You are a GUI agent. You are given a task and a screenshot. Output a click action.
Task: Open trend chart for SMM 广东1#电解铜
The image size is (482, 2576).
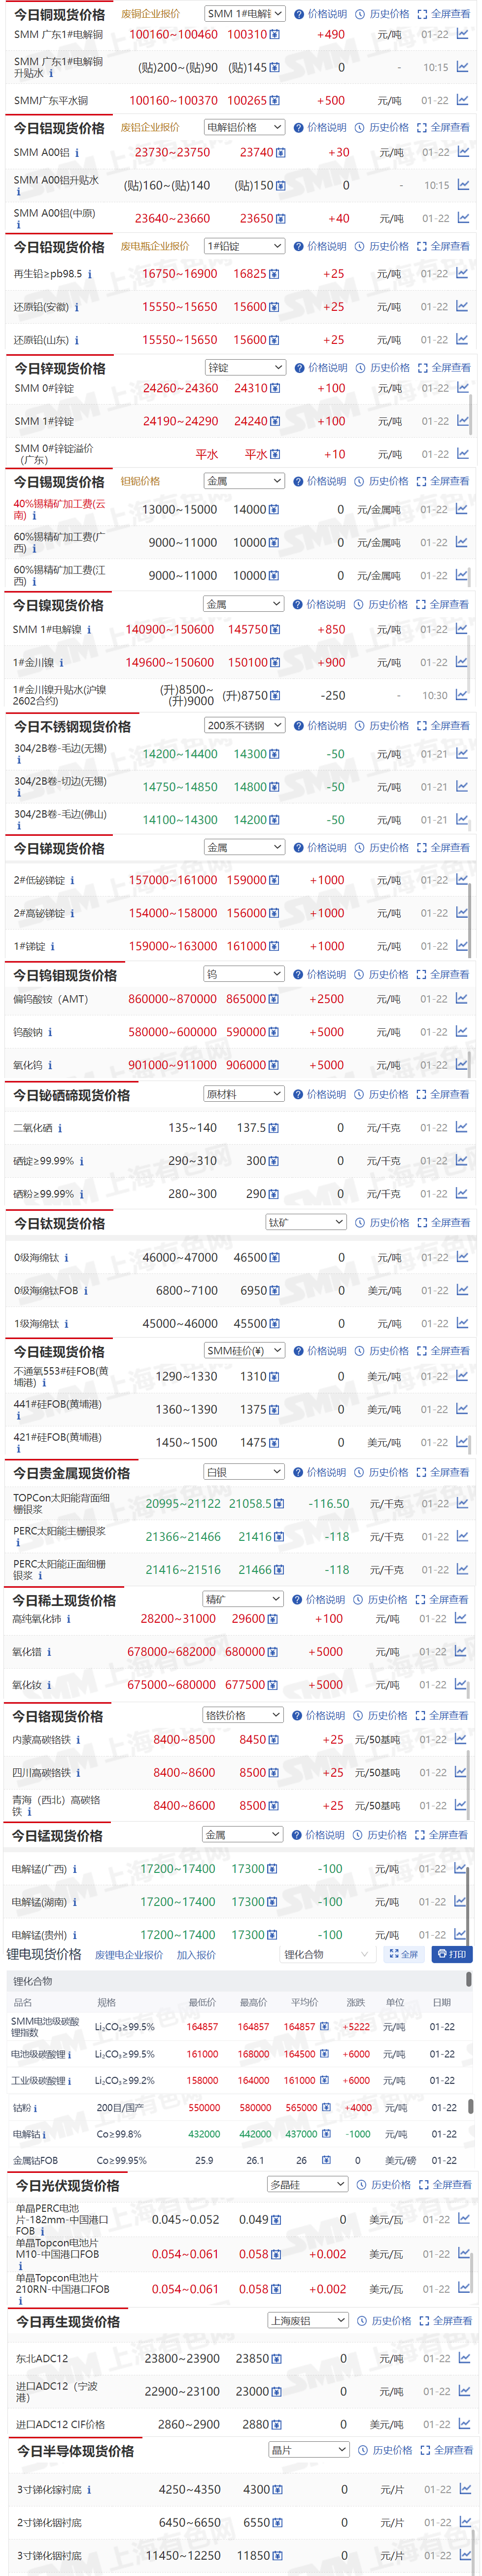[x=462, y=34]
